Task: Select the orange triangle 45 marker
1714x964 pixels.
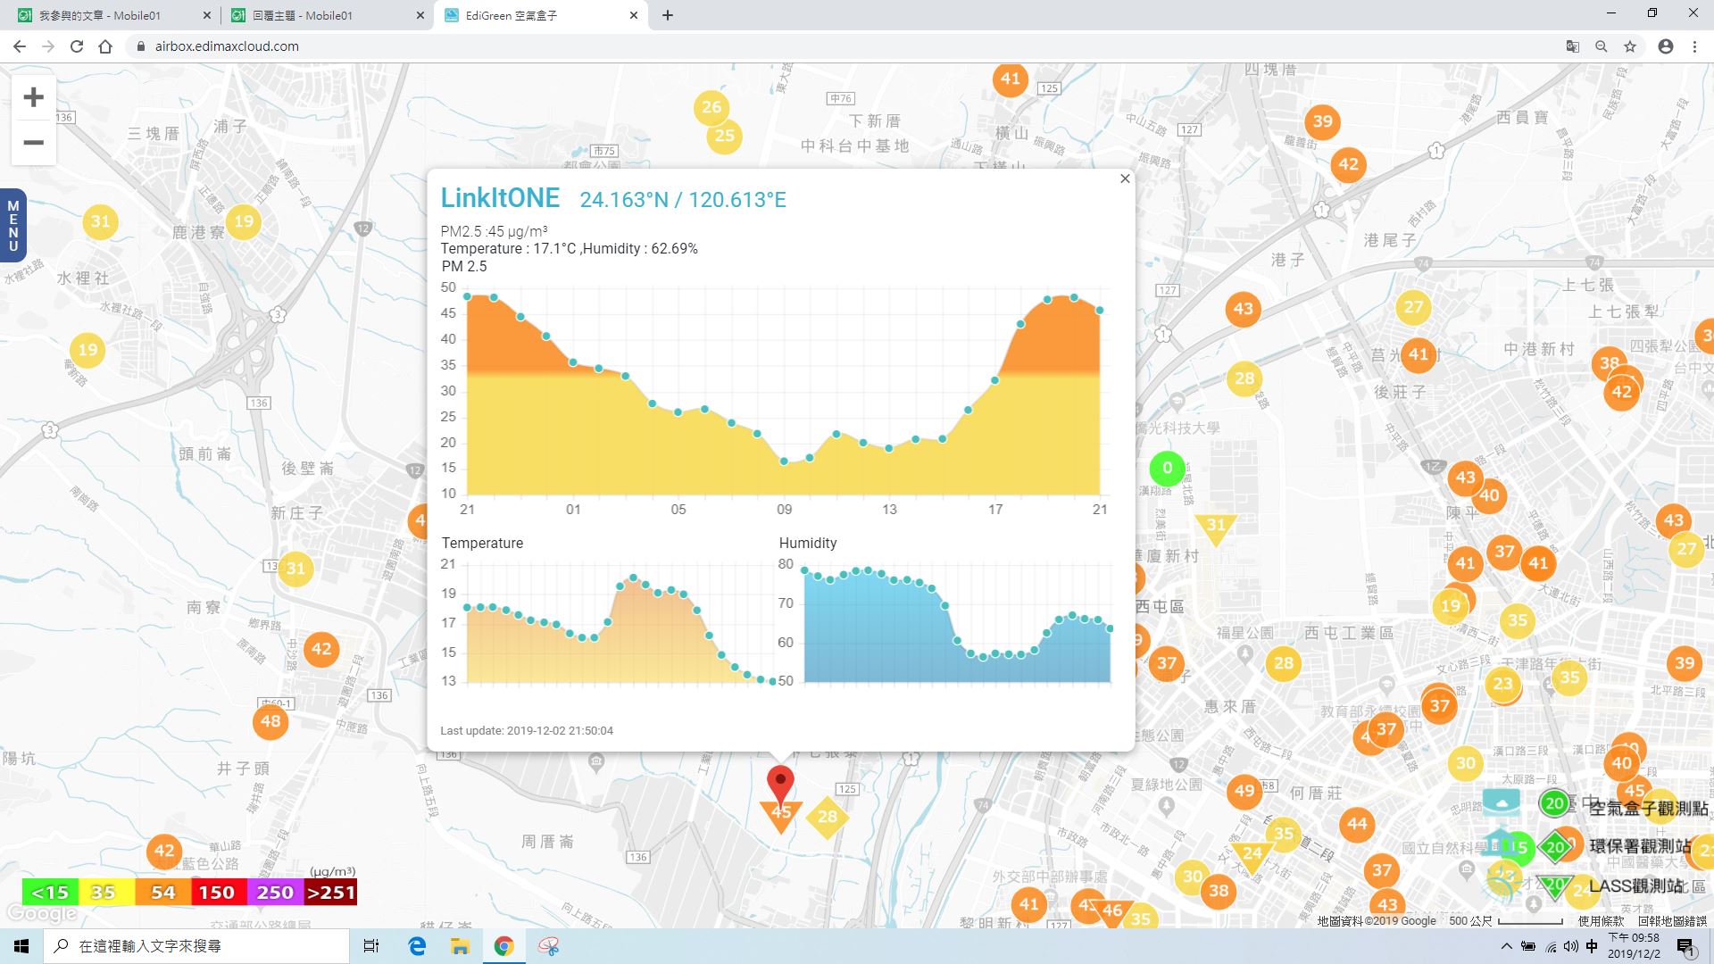Action: (780, 816)
